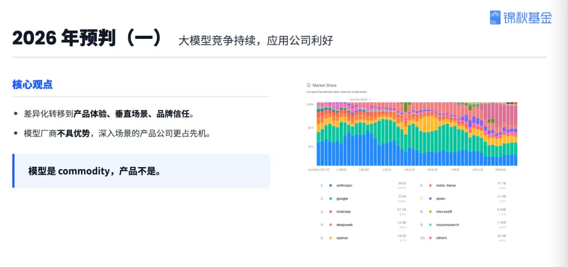Screen dimensions: 568x267
Task: Click the pink others legend dot
Action: (x=430, y=238)
